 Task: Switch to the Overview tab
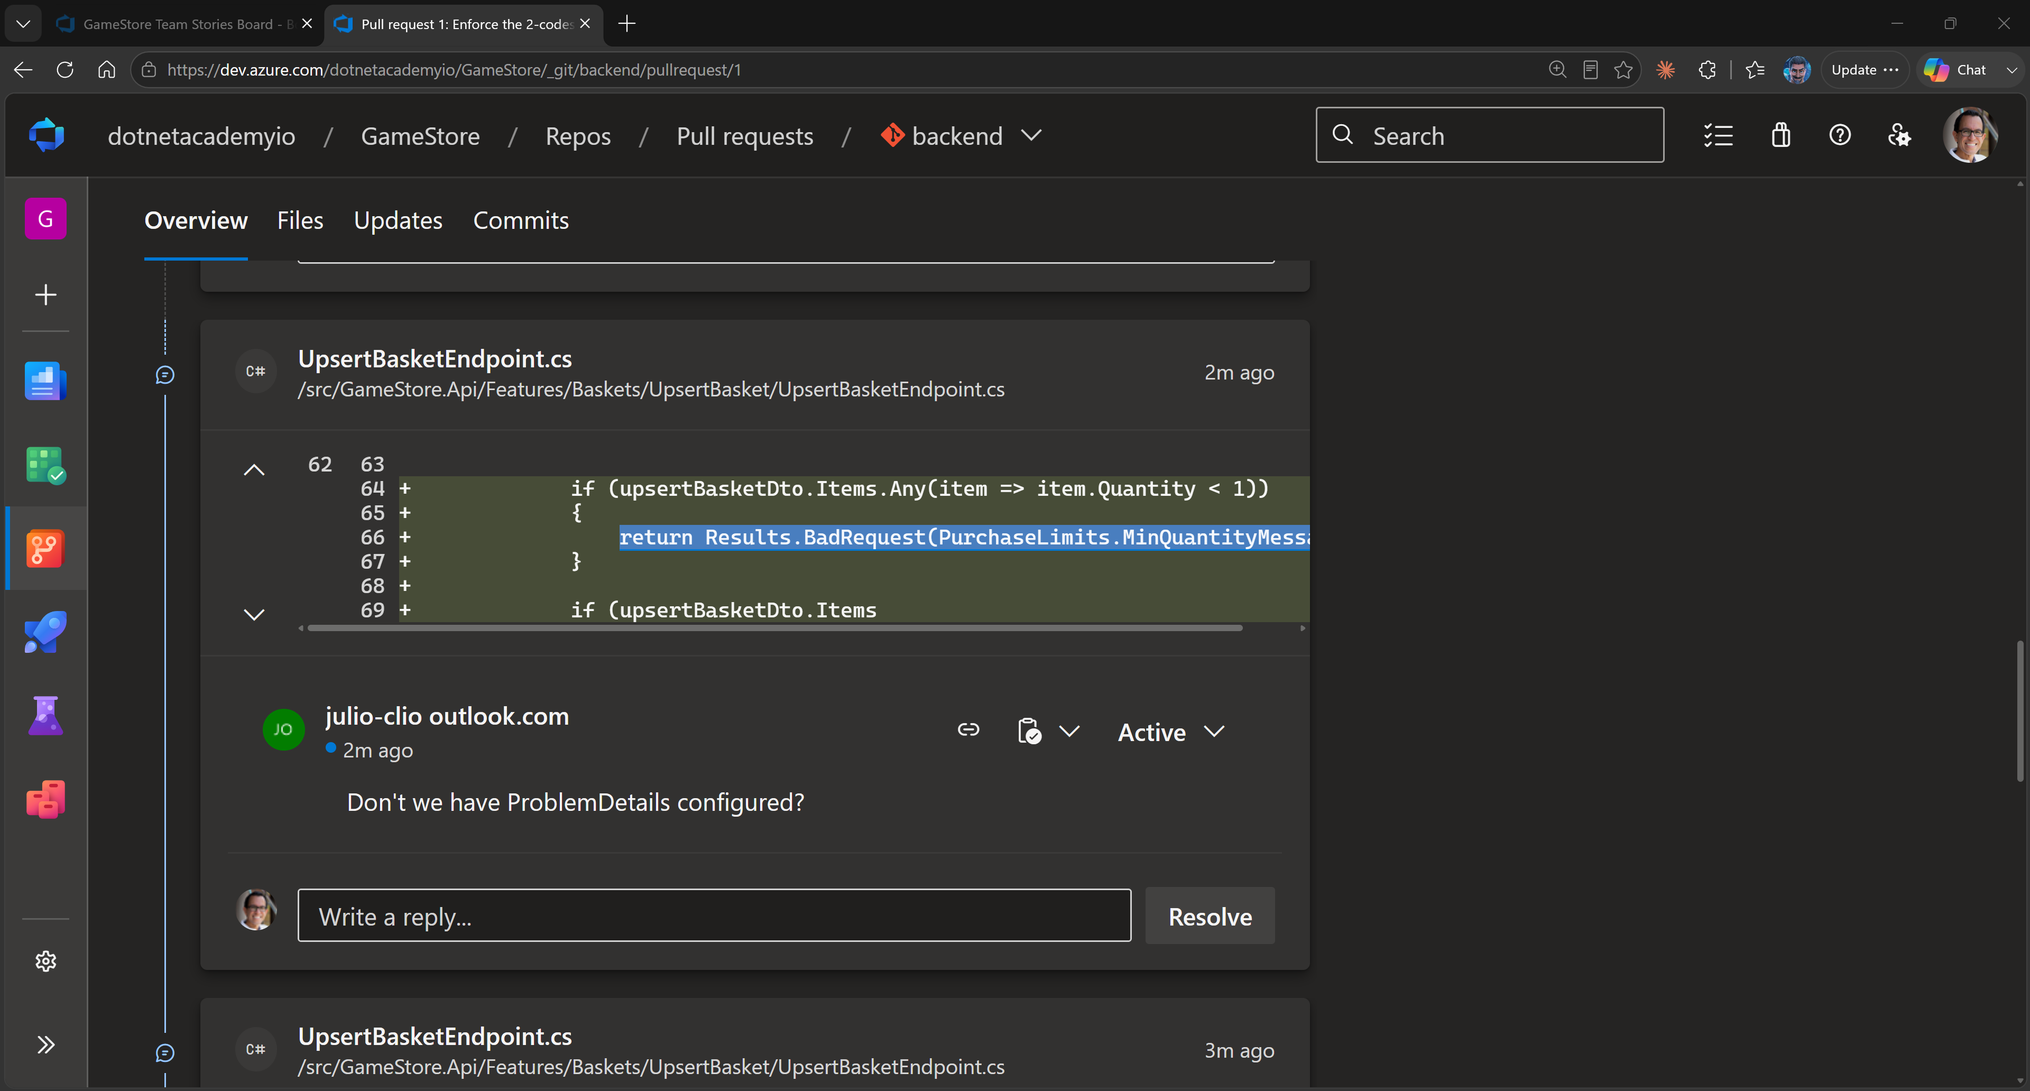[x=196, y=220]
